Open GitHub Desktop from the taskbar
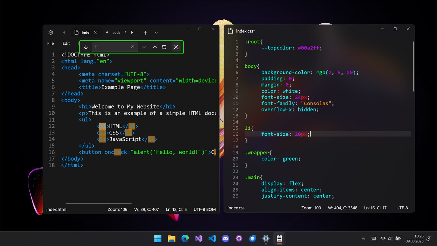 [239, 239]
